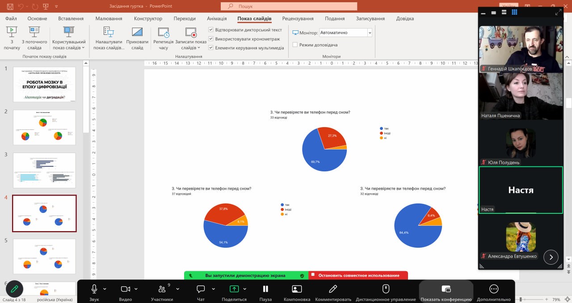This screenshot has width=572, height=303.
Task: Click the red Stop Sharing button
Action: 358,275
